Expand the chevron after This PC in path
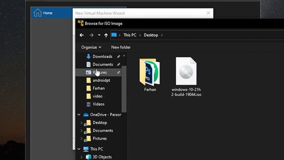Screen dimensions: 284x160 tap(140, 35)
